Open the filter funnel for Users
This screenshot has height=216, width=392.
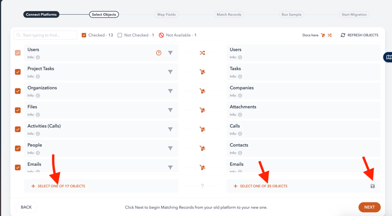[x=170, y=53]
